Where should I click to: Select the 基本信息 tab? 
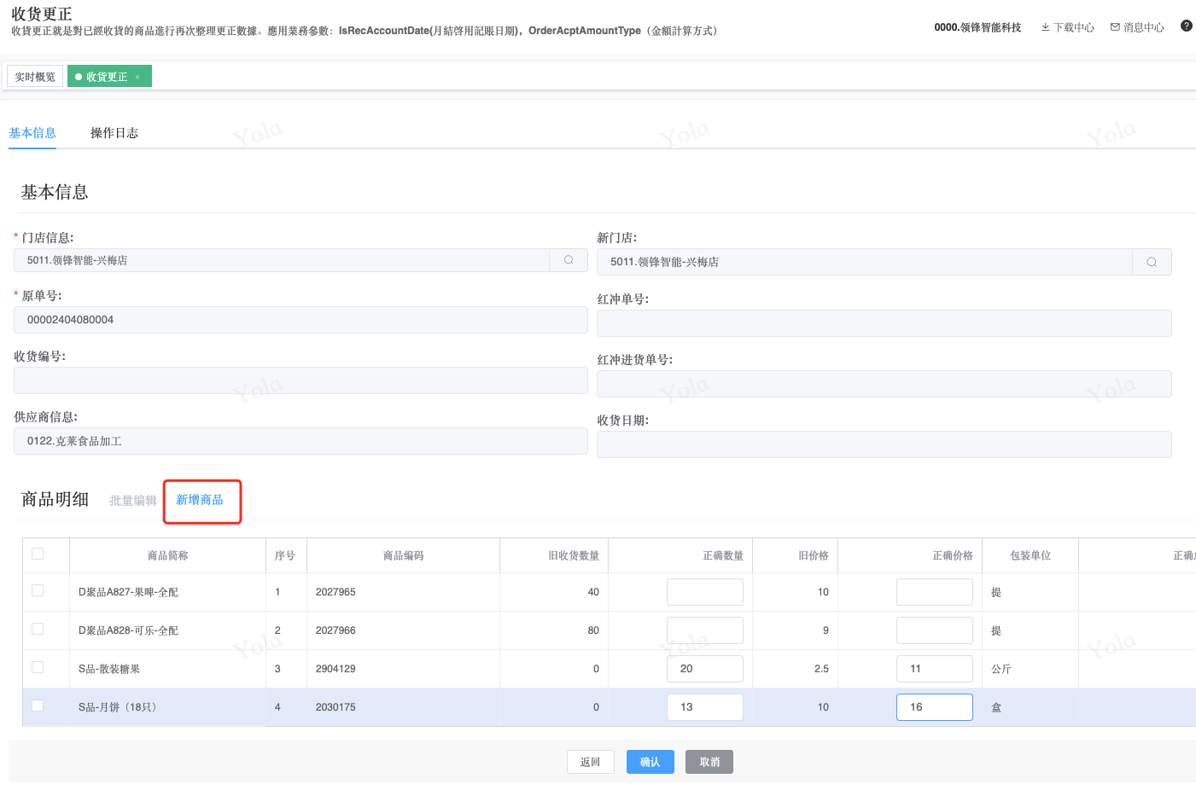point(32,133)
